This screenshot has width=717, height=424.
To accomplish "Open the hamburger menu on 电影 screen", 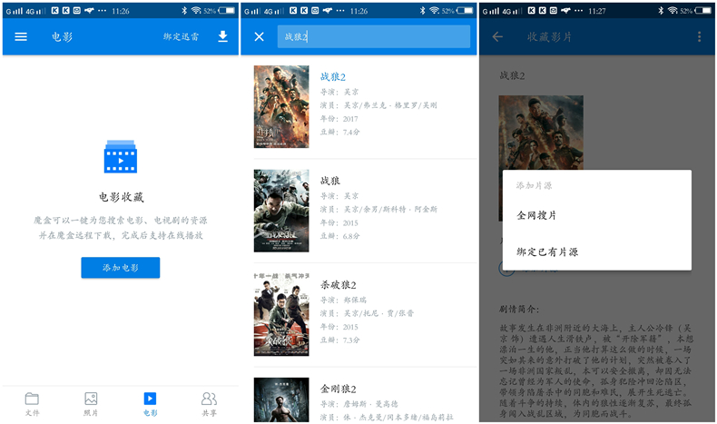I will (21, 37).
